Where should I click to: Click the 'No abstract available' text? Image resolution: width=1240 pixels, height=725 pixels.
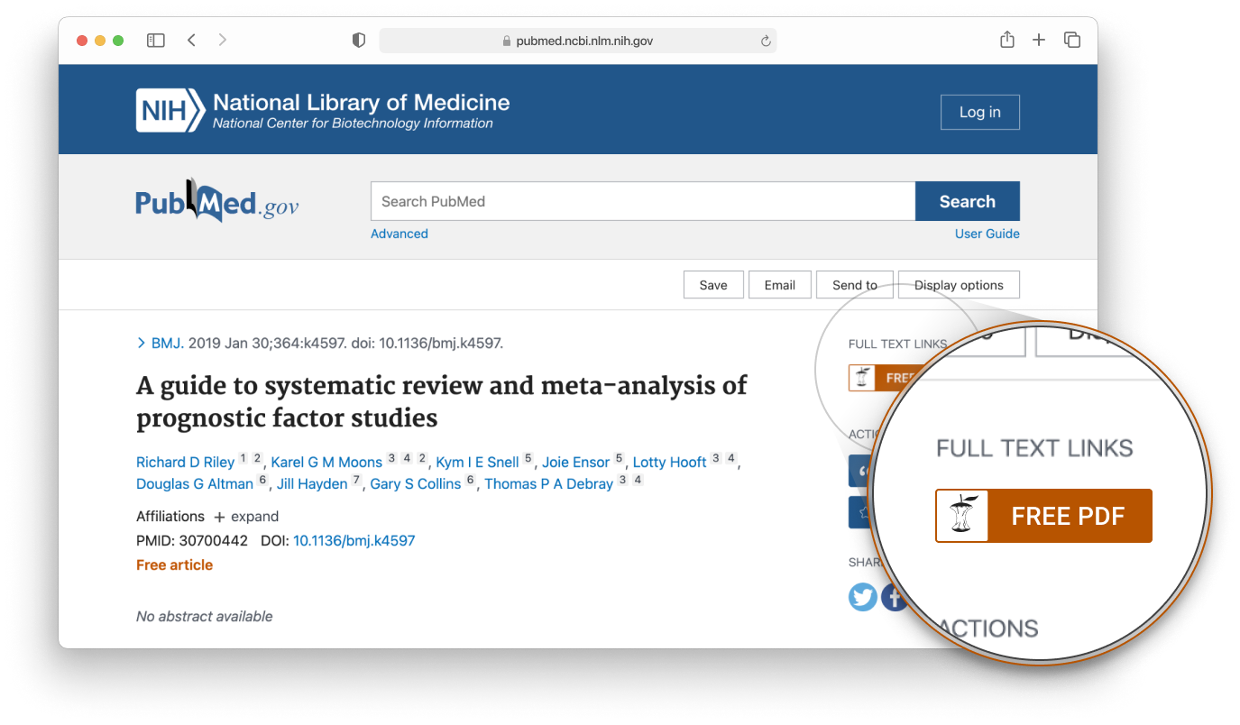204,617
